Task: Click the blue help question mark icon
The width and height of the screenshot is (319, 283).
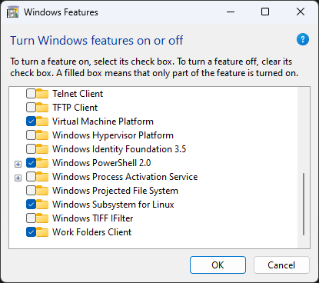Action: coord(303,39)
